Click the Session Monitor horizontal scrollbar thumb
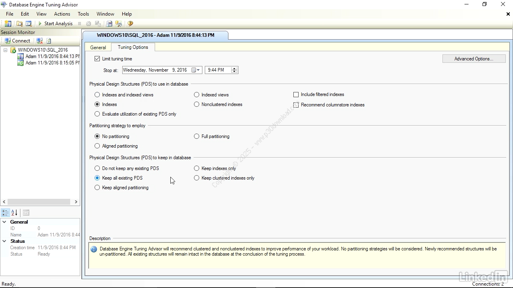This screenshot has width=513, height=288. point(39,202)
